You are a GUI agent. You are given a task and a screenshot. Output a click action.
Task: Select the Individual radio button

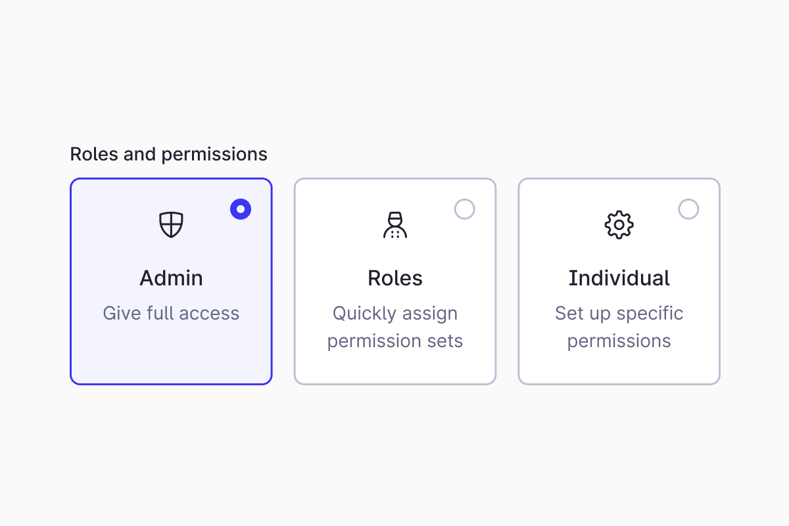[x=688, y=209]
